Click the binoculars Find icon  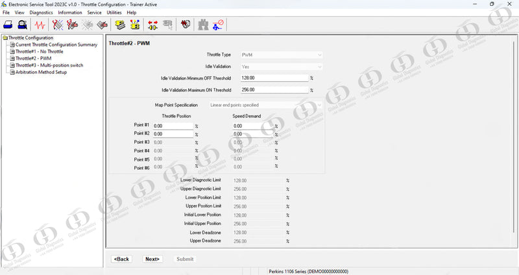pyautogui.click(x=203, y=25)
